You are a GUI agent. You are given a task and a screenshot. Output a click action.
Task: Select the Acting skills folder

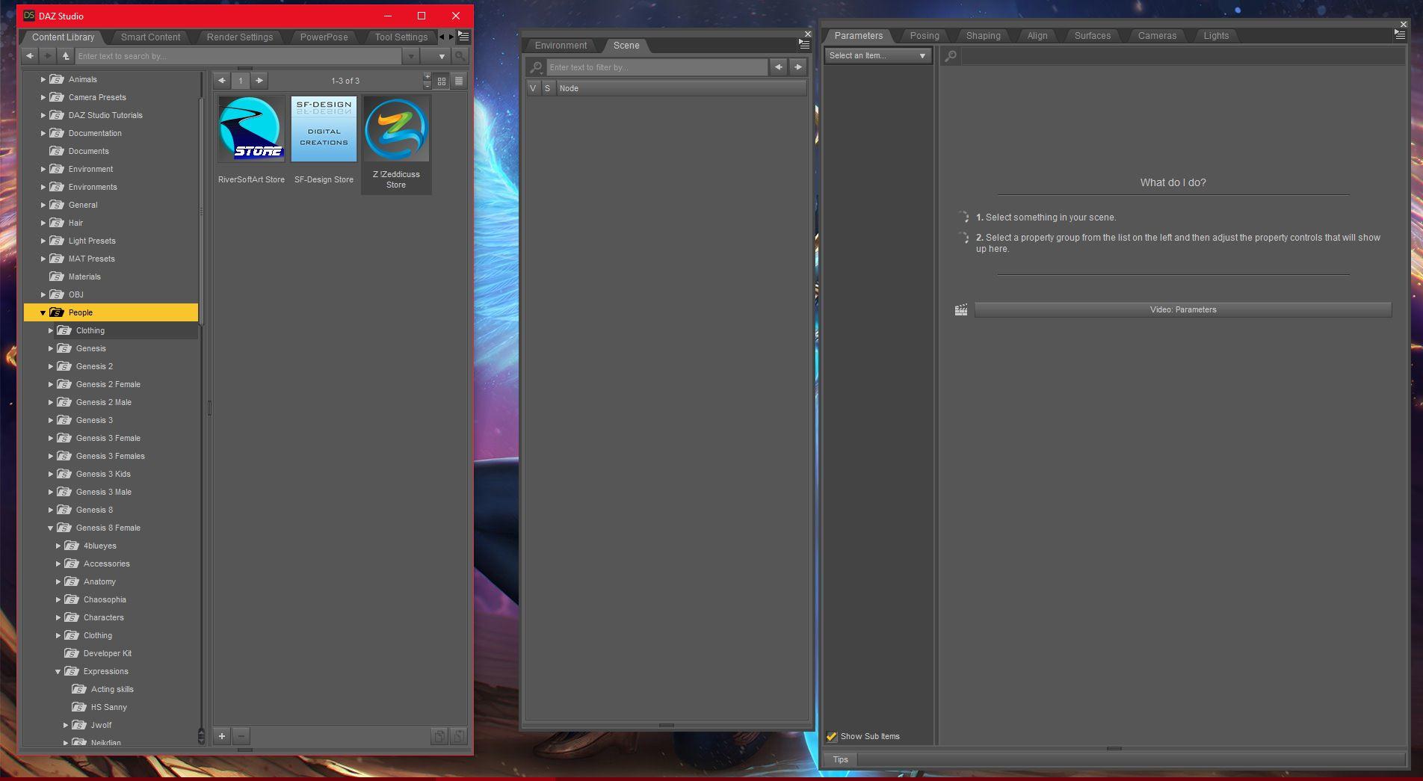click(112, 689)
